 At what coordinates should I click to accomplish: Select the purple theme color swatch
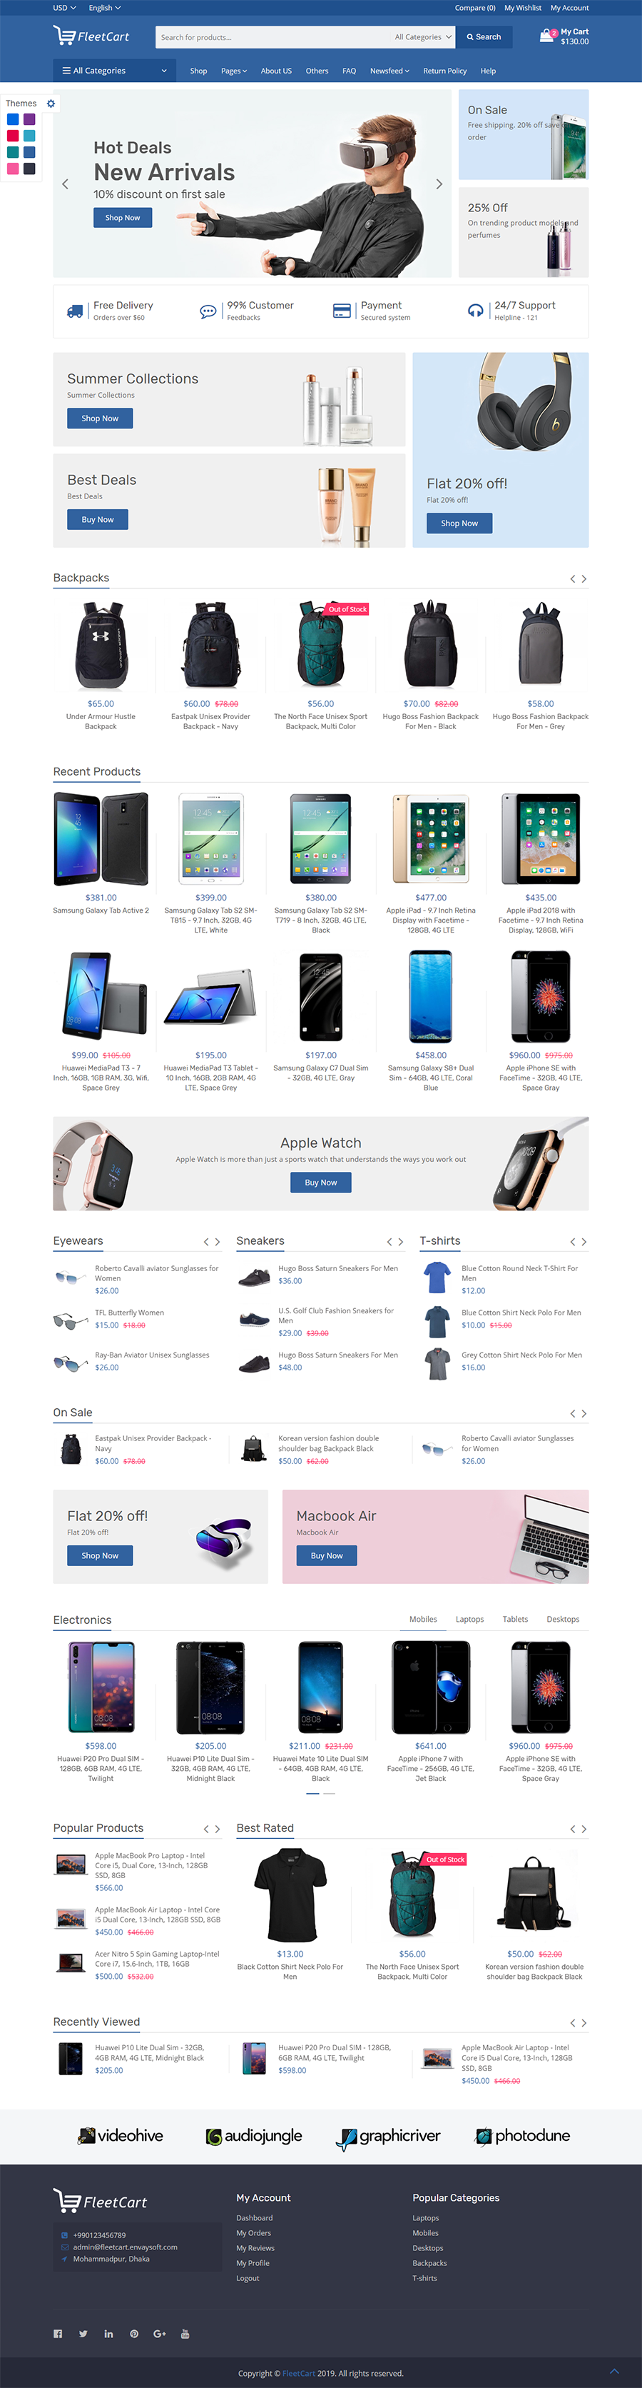coord(30,119)
